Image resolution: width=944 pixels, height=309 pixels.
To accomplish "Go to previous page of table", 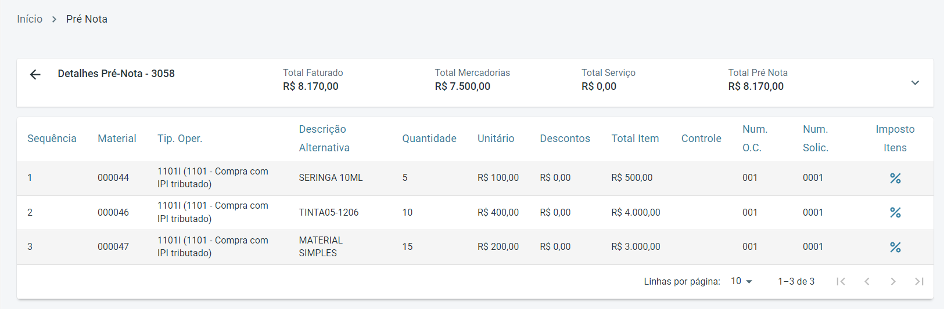I will click(x=867, y=282).
